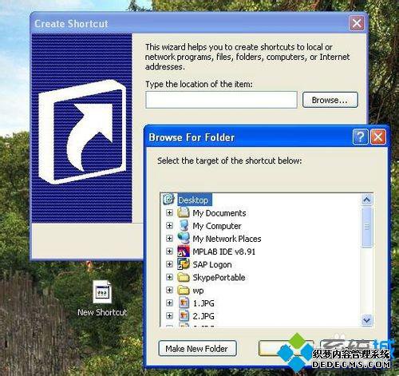Click the Make New Folder button
The height and width of the screenshot is (376, 399).
[197, 348]
